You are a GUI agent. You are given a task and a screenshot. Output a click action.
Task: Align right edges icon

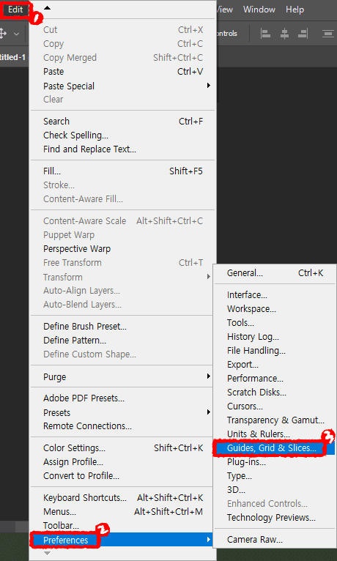pyautogui.click(x=303, y=34)
